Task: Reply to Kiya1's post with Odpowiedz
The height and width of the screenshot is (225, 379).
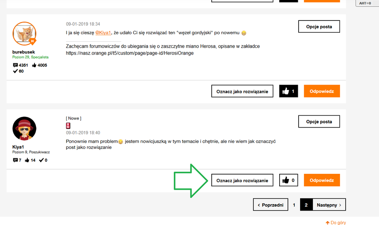Action: [x=322, y=180]
